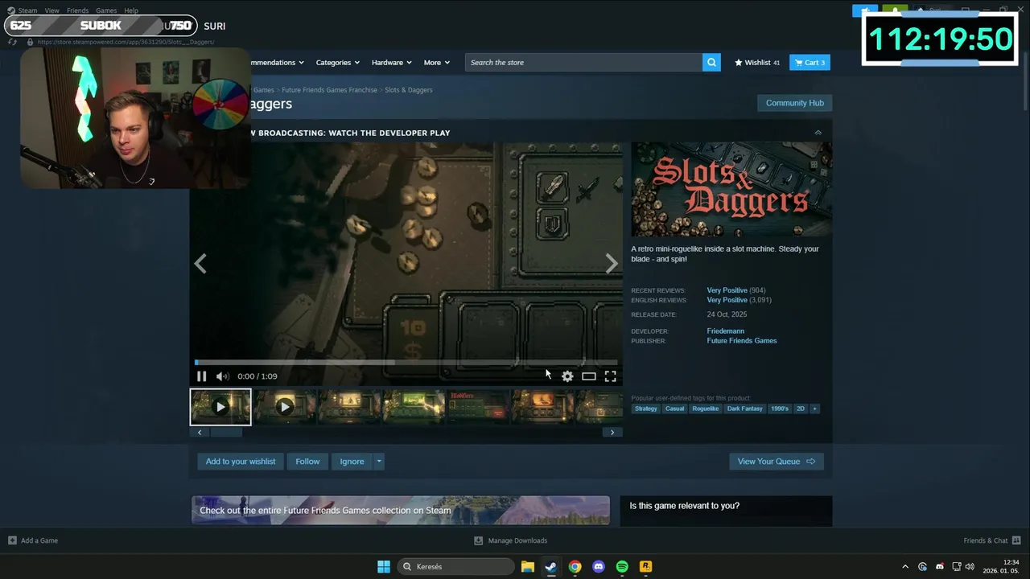Seek on the trailer progress bar
Viewport: 1030px width, 579px height.
(406, 363)
